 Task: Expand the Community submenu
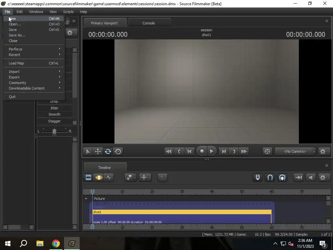coord(34,83)
